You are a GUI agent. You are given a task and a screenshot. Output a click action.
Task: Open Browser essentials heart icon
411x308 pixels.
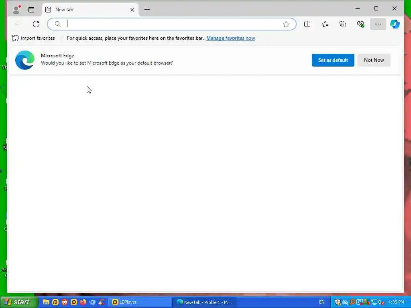click(x=361, y=24)
